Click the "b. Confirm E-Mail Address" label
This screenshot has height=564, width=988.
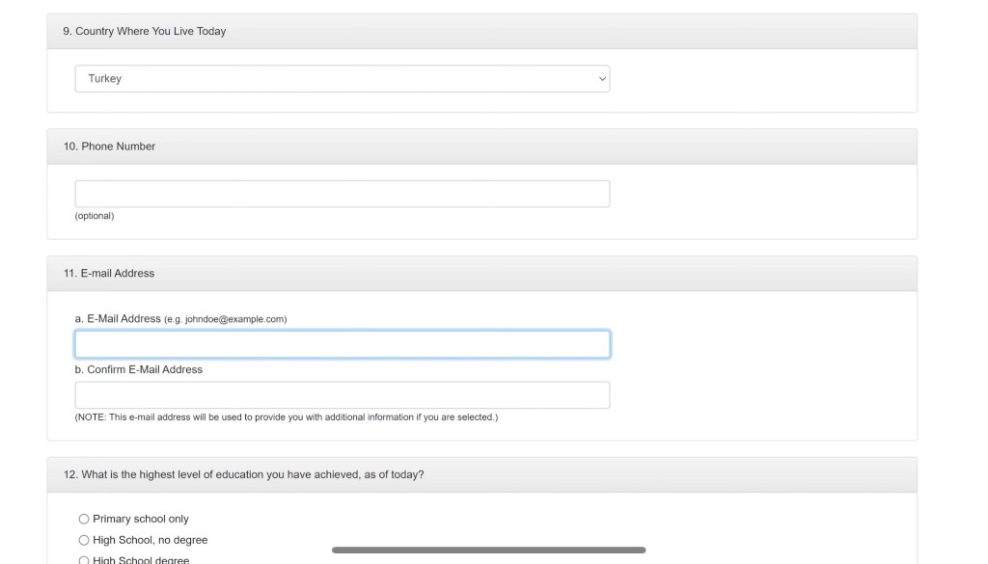(139, 369)
